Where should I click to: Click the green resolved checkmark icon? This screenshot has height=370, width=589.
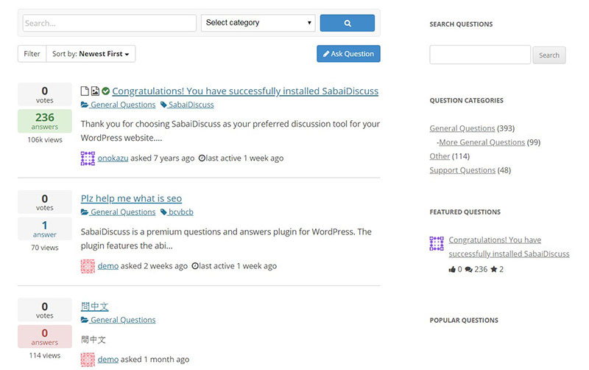pyautogui.click(x=105, y=91)
